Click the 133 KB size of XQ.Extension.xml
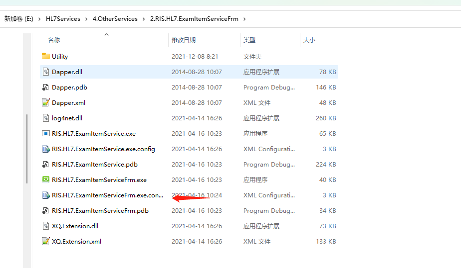Screen dimensions: 461x268 (x=326, y=241)
